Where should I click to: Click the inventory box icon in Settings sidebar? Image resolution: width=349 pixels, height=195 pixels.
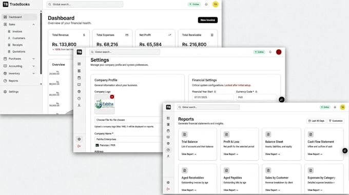pos(79,91)
